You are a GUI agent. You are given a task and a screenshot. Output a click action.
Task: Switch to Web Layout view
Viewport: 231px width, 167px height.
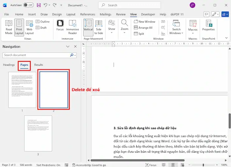[29, 27]
